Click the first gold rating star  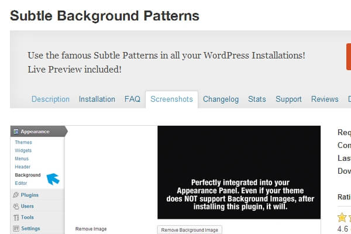pos(342,218)
